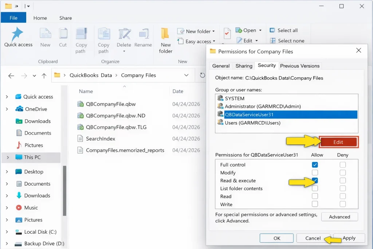Click the Cut icon in ribbon
The height and width of the screenshot is (249, 373).
pos(63,33)
